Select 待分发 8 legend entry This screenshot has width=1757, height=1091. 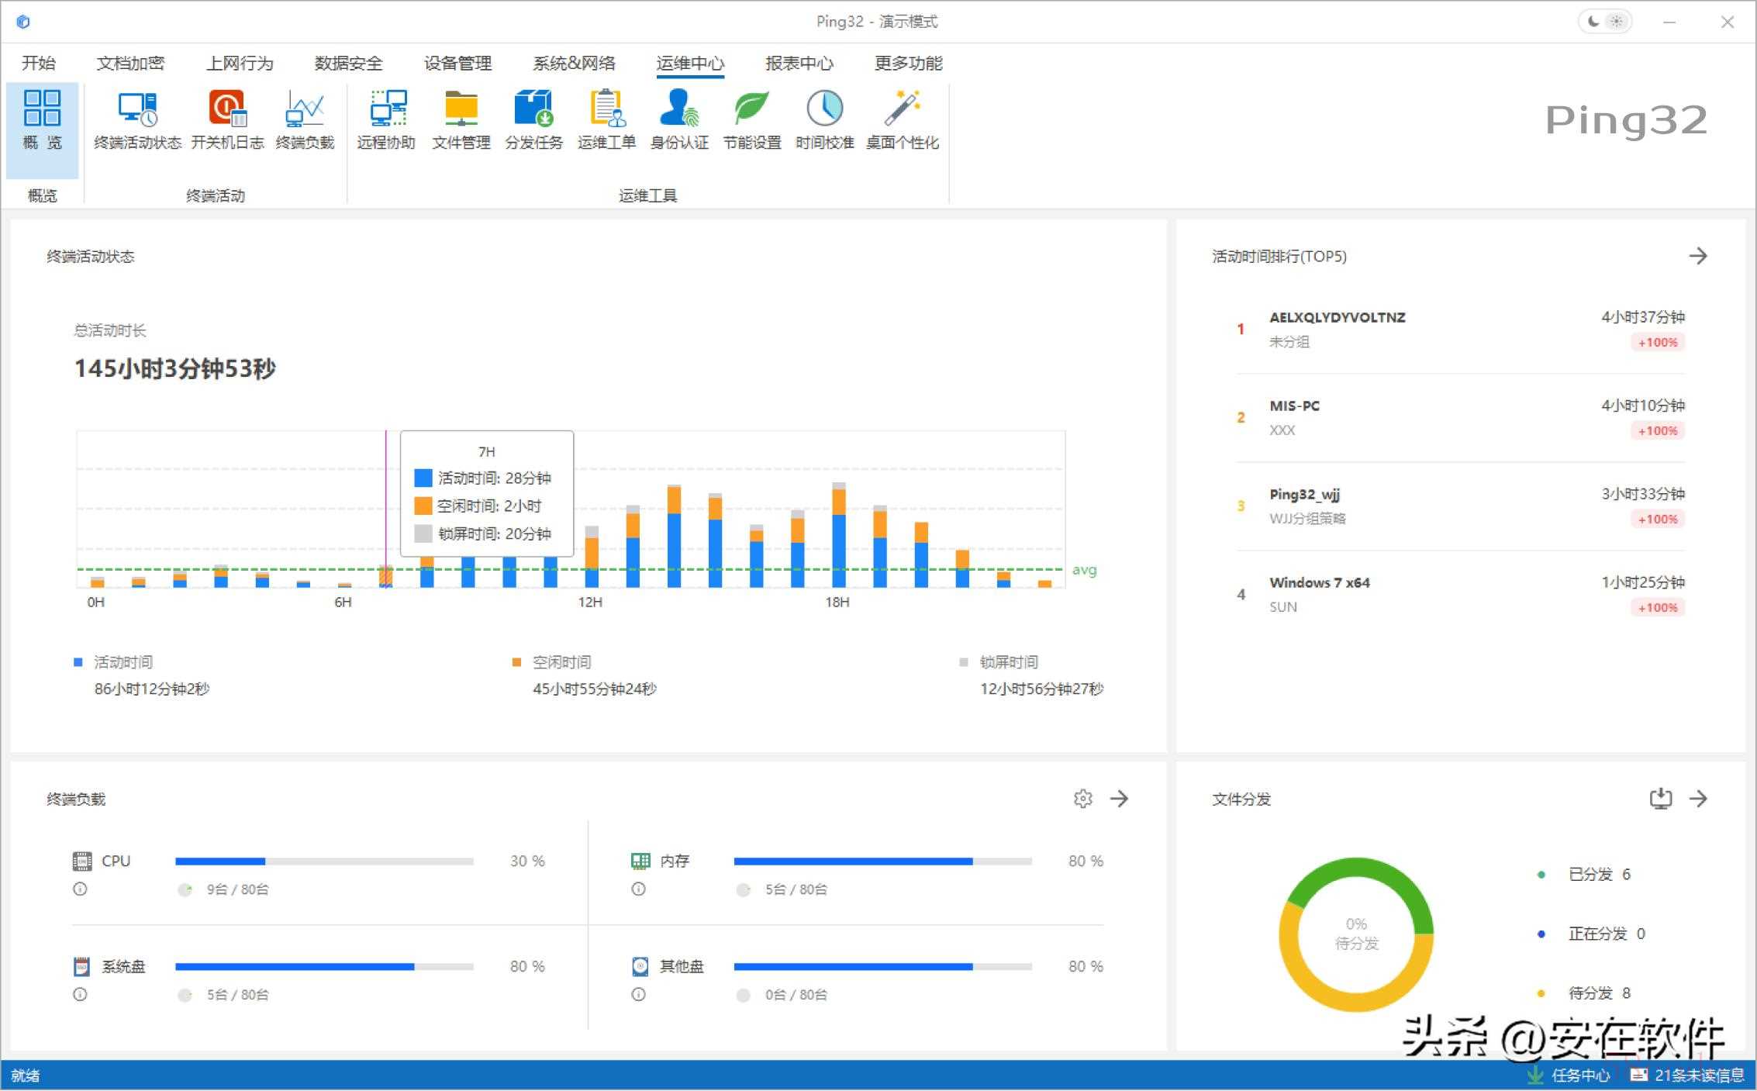point(1584,993)
